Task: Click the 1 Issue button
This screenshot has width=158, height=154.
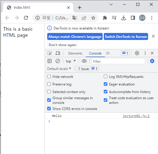Action: (87, 69)
